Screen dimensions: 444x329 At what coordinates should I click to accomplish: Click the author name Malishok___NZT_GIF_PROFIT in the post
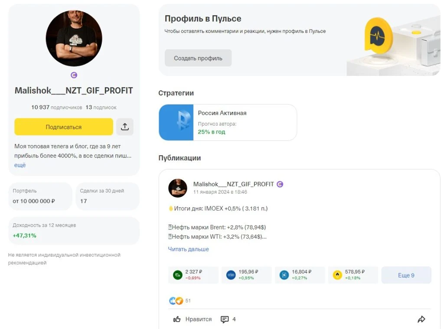pos(234,184)
